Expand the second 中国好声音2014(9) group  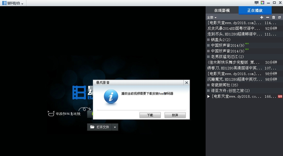point(208,51)
